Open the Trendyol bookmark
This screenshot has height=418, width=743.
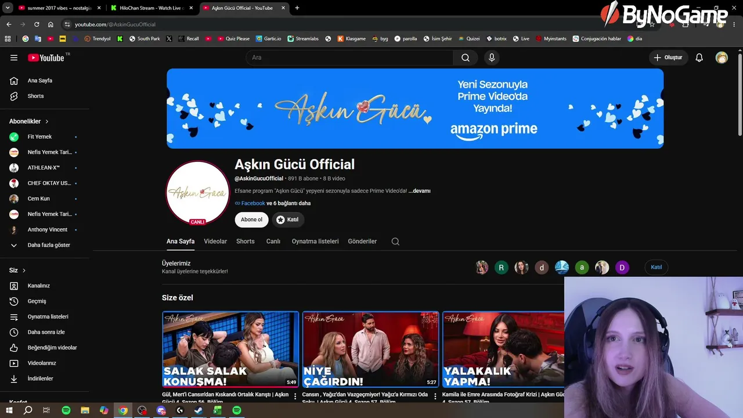tap(98, 39)
